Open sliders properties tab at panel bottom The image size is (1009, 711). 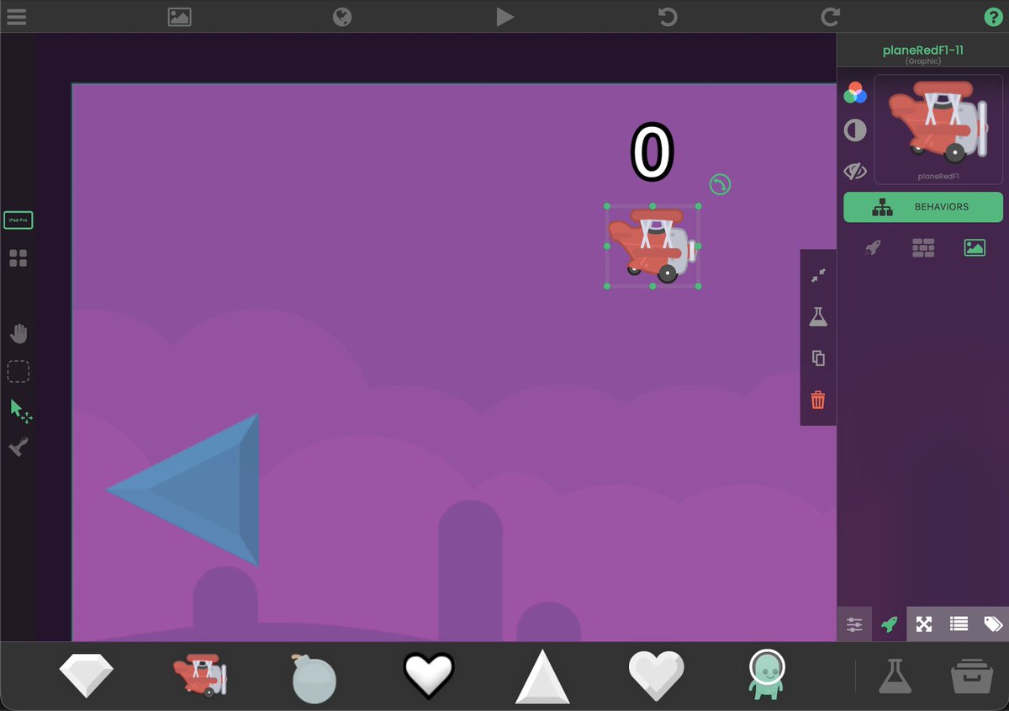coord(854,624)
